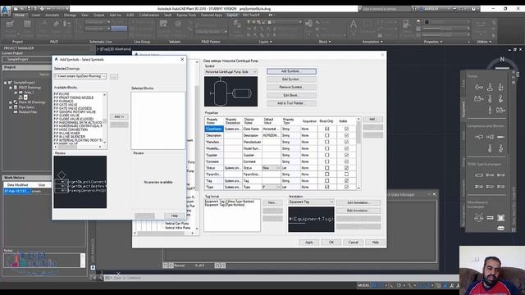Open the Manage ribbon tab
Image resolution: width=525 pixels, height=295 pixels.
[x=70, y=15]
